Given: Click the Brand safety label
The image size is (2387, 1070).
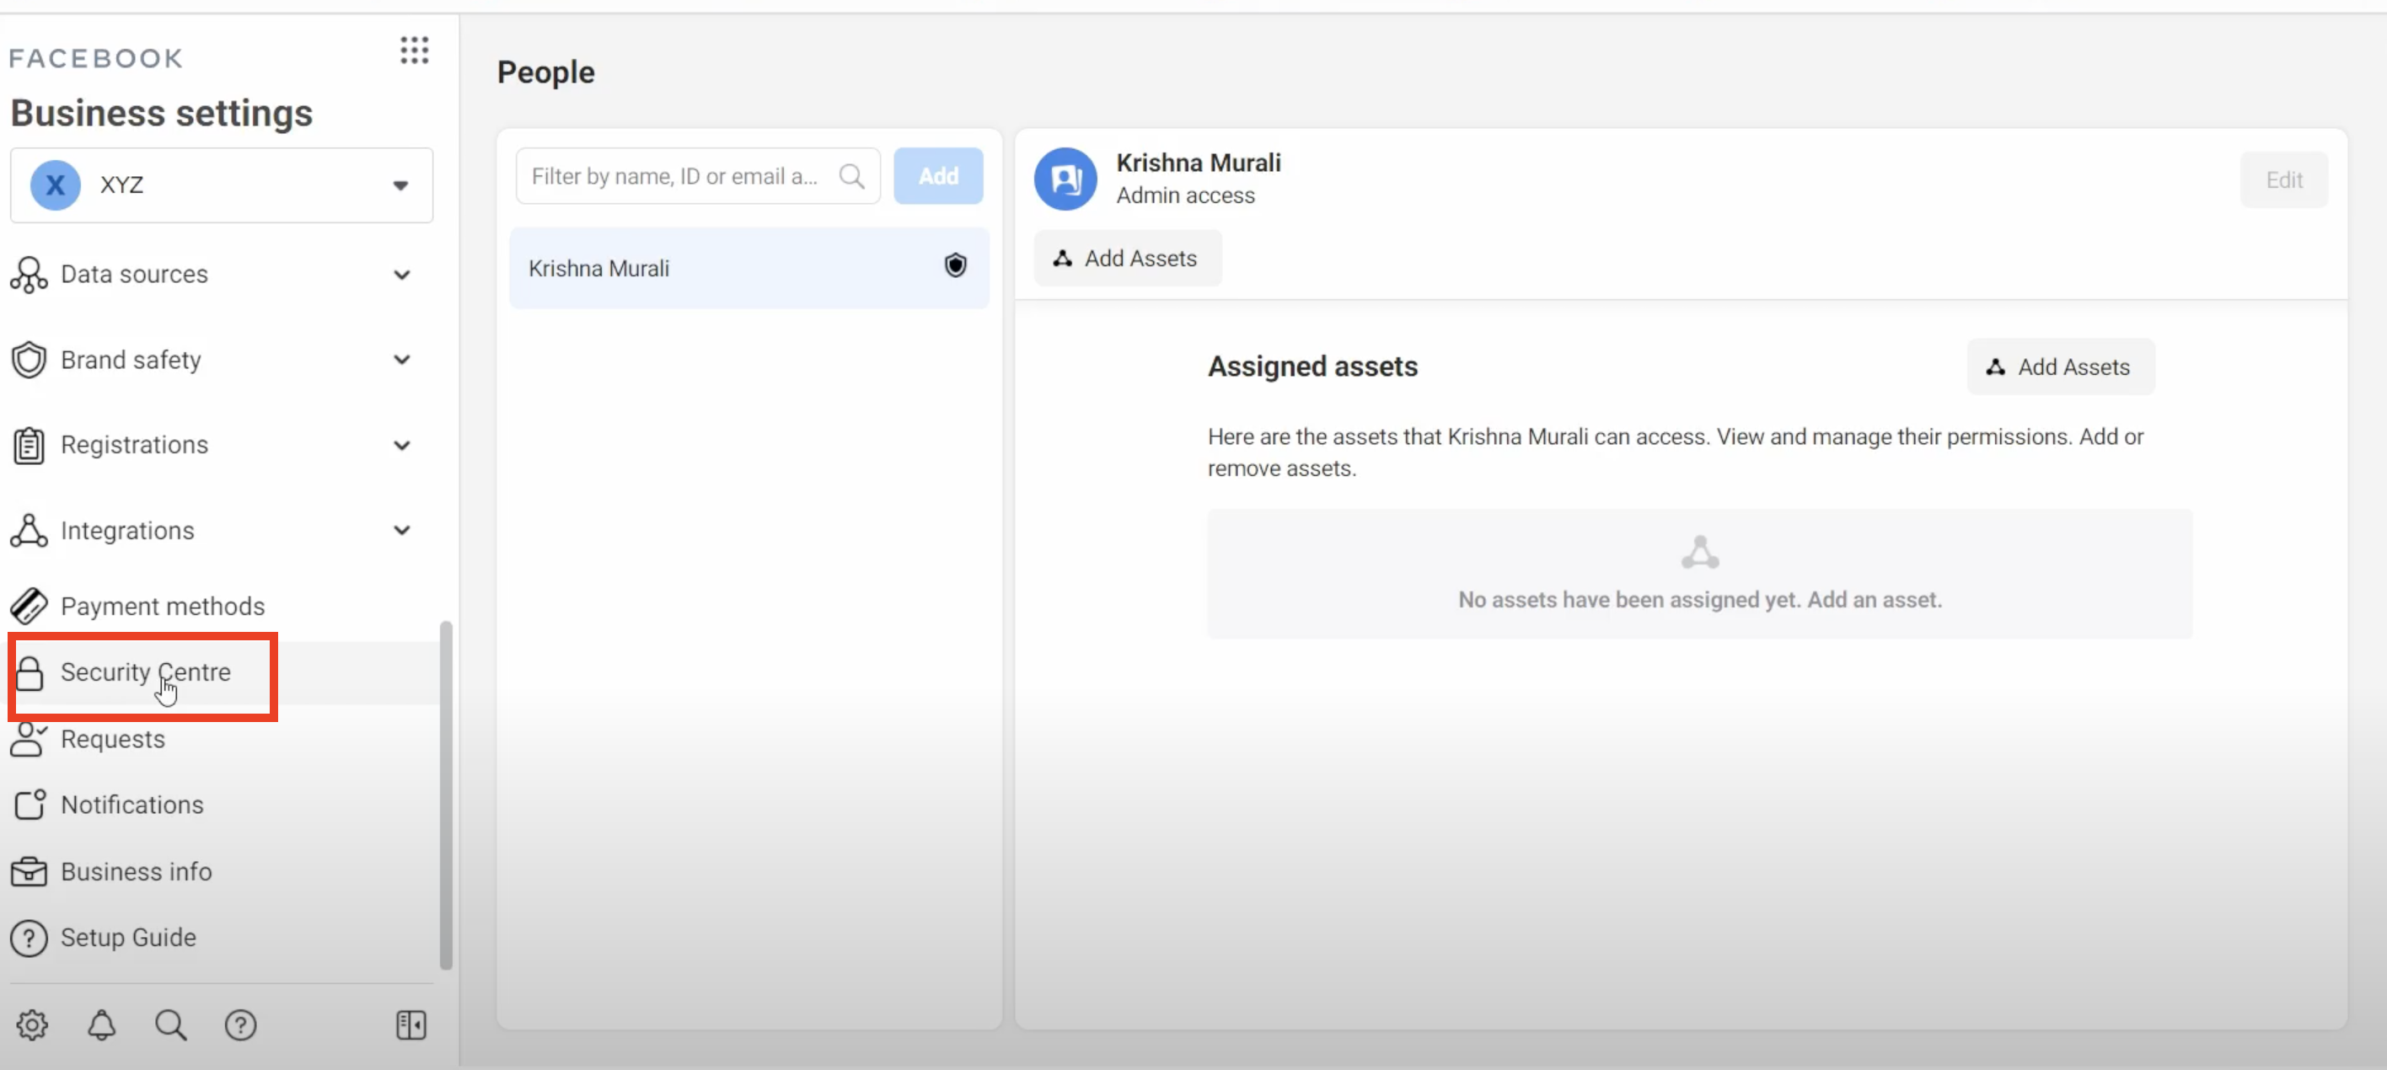Looking at the screenshot, I should click(131, 360).
